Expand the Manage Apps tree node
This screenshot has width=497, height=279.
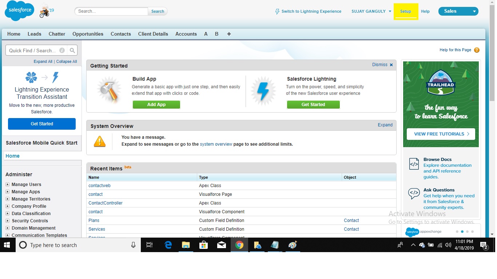point(8,192)
